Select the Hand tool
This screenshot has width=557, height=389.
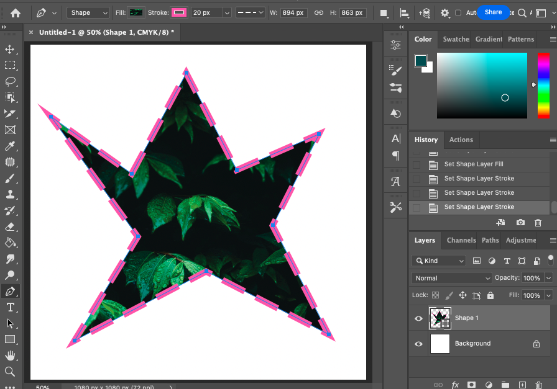click(10, 355)
